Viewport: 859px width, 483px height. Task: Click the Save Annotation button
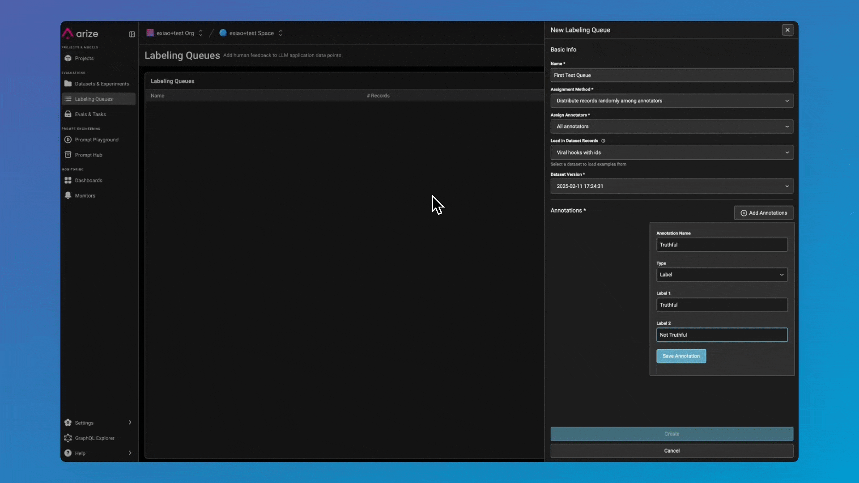681,356
